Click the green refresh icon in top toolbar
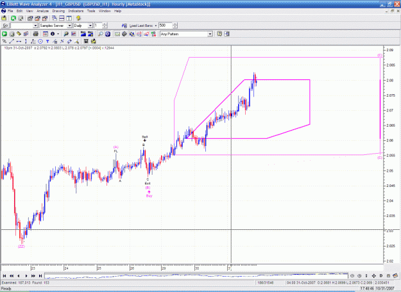Viewport: 401px width, 292px height. tap(13, 18)
